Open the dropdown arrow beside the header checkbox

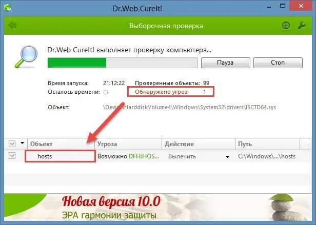tap(22, 143)
